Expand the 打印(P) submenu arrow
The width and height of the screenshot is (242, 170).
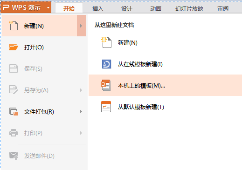pos(81,133)
